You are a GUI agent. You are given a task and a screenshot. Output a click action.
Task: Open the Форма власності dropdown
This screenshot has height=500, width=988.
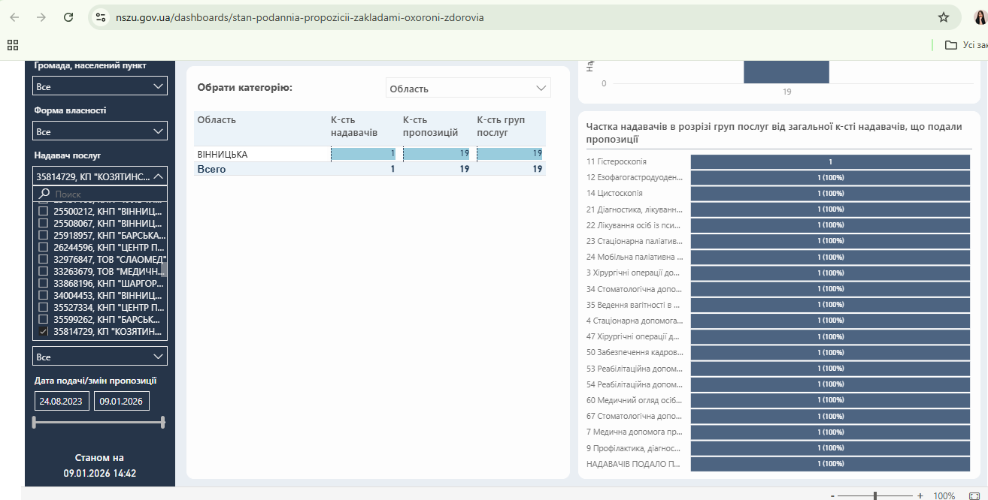point(100,132)
